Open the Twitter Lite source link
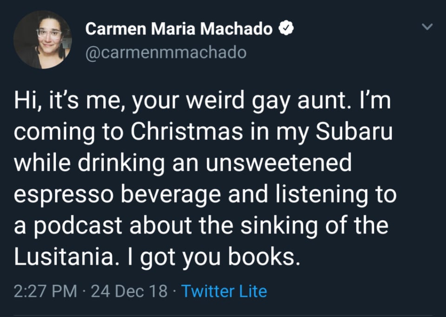Viewport: 446px width, 317px height. pyautogui.click(x=224, y=291)
